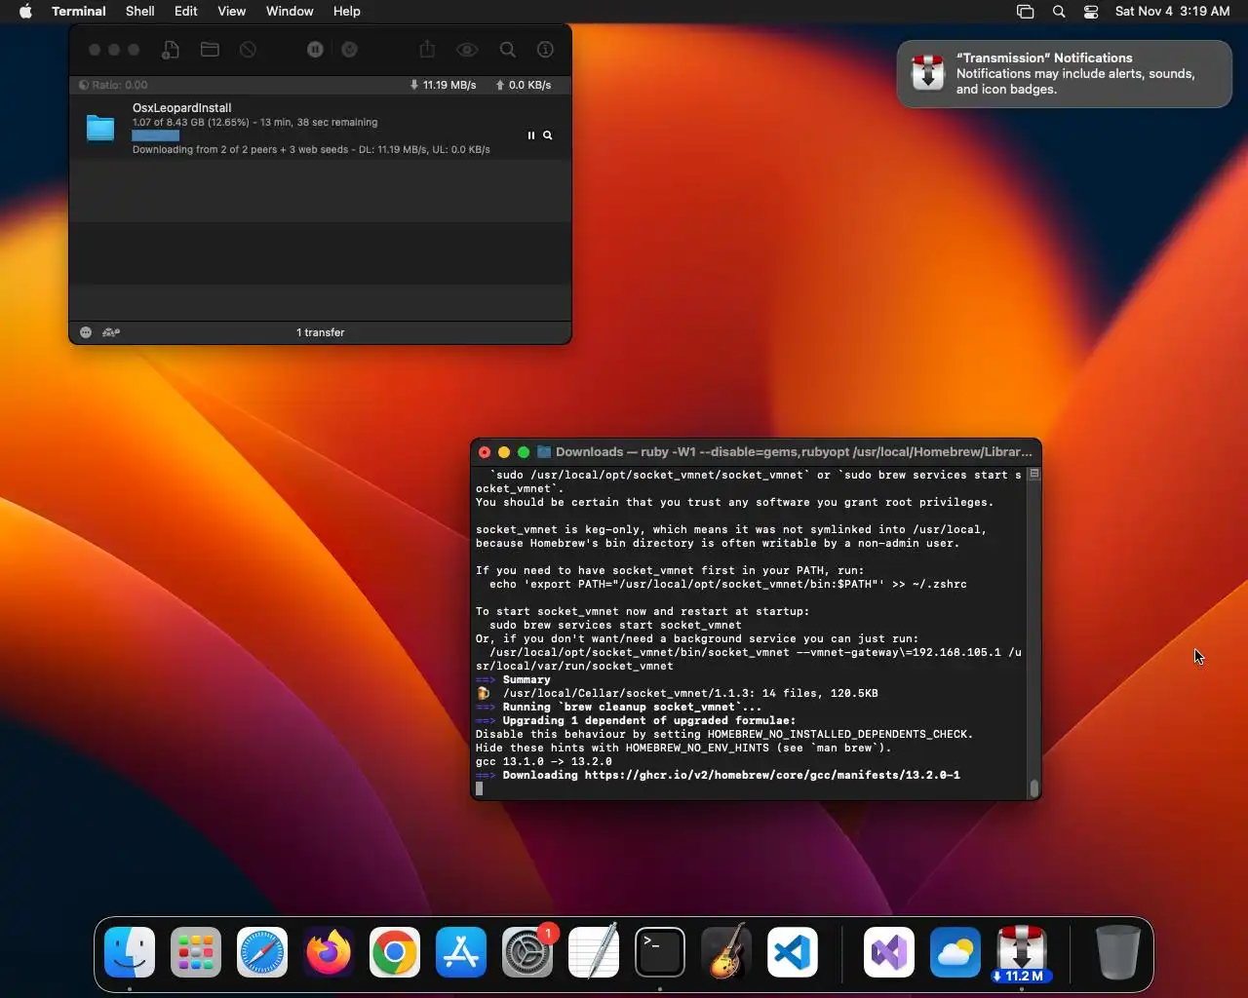Click the Transmission Notifications banner

[1064, 73]
